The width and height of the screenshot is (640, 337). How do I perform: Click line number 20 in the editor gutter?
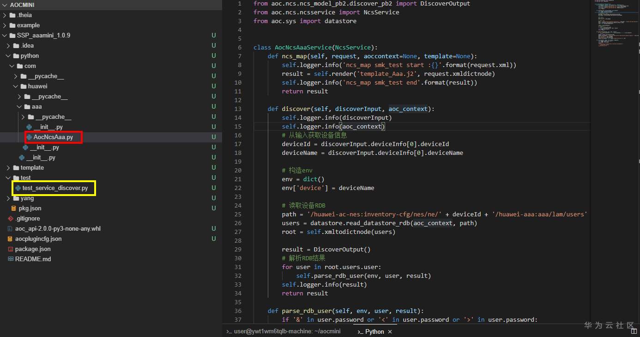(x=238, y=170)
